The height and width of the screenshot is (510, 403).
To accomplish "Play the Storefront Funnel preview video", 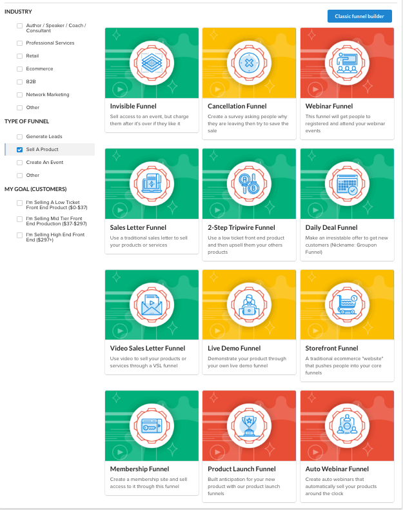I will [315, 331].
